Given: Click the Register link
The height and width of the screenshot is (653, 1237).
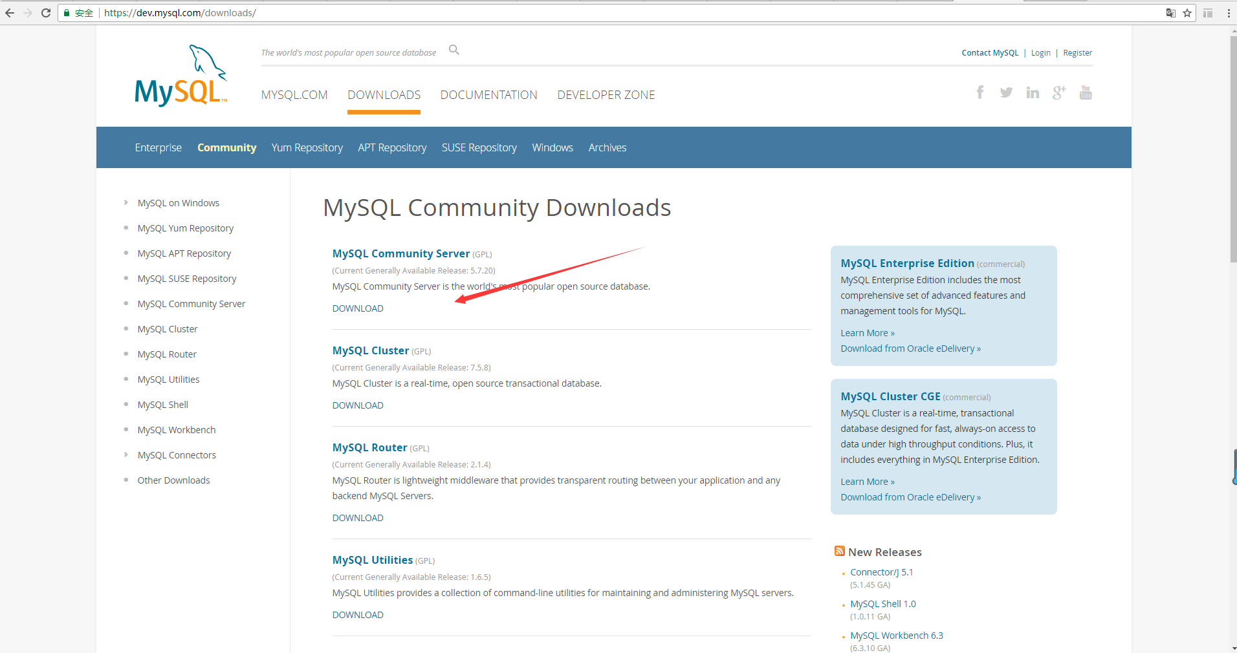Looking at the screenshot, I should (x=1078, y=53).
